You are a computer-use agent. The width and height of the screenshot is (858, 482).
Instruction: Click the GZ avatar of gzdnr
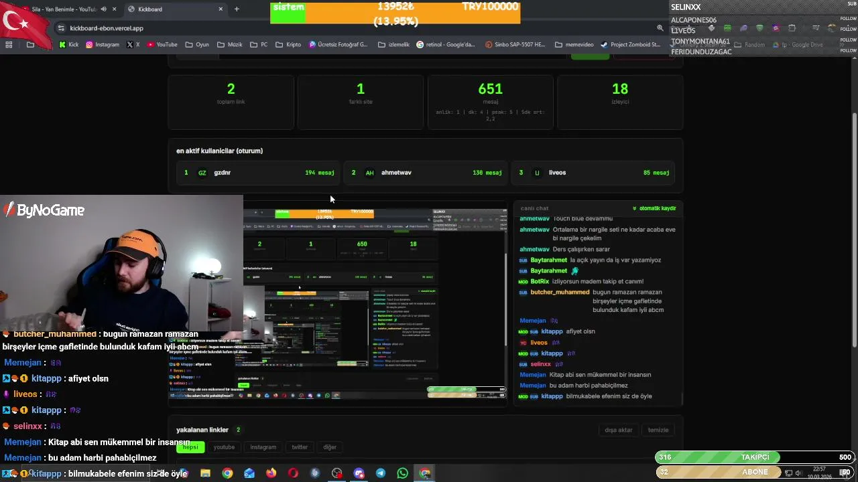point(202,173)
